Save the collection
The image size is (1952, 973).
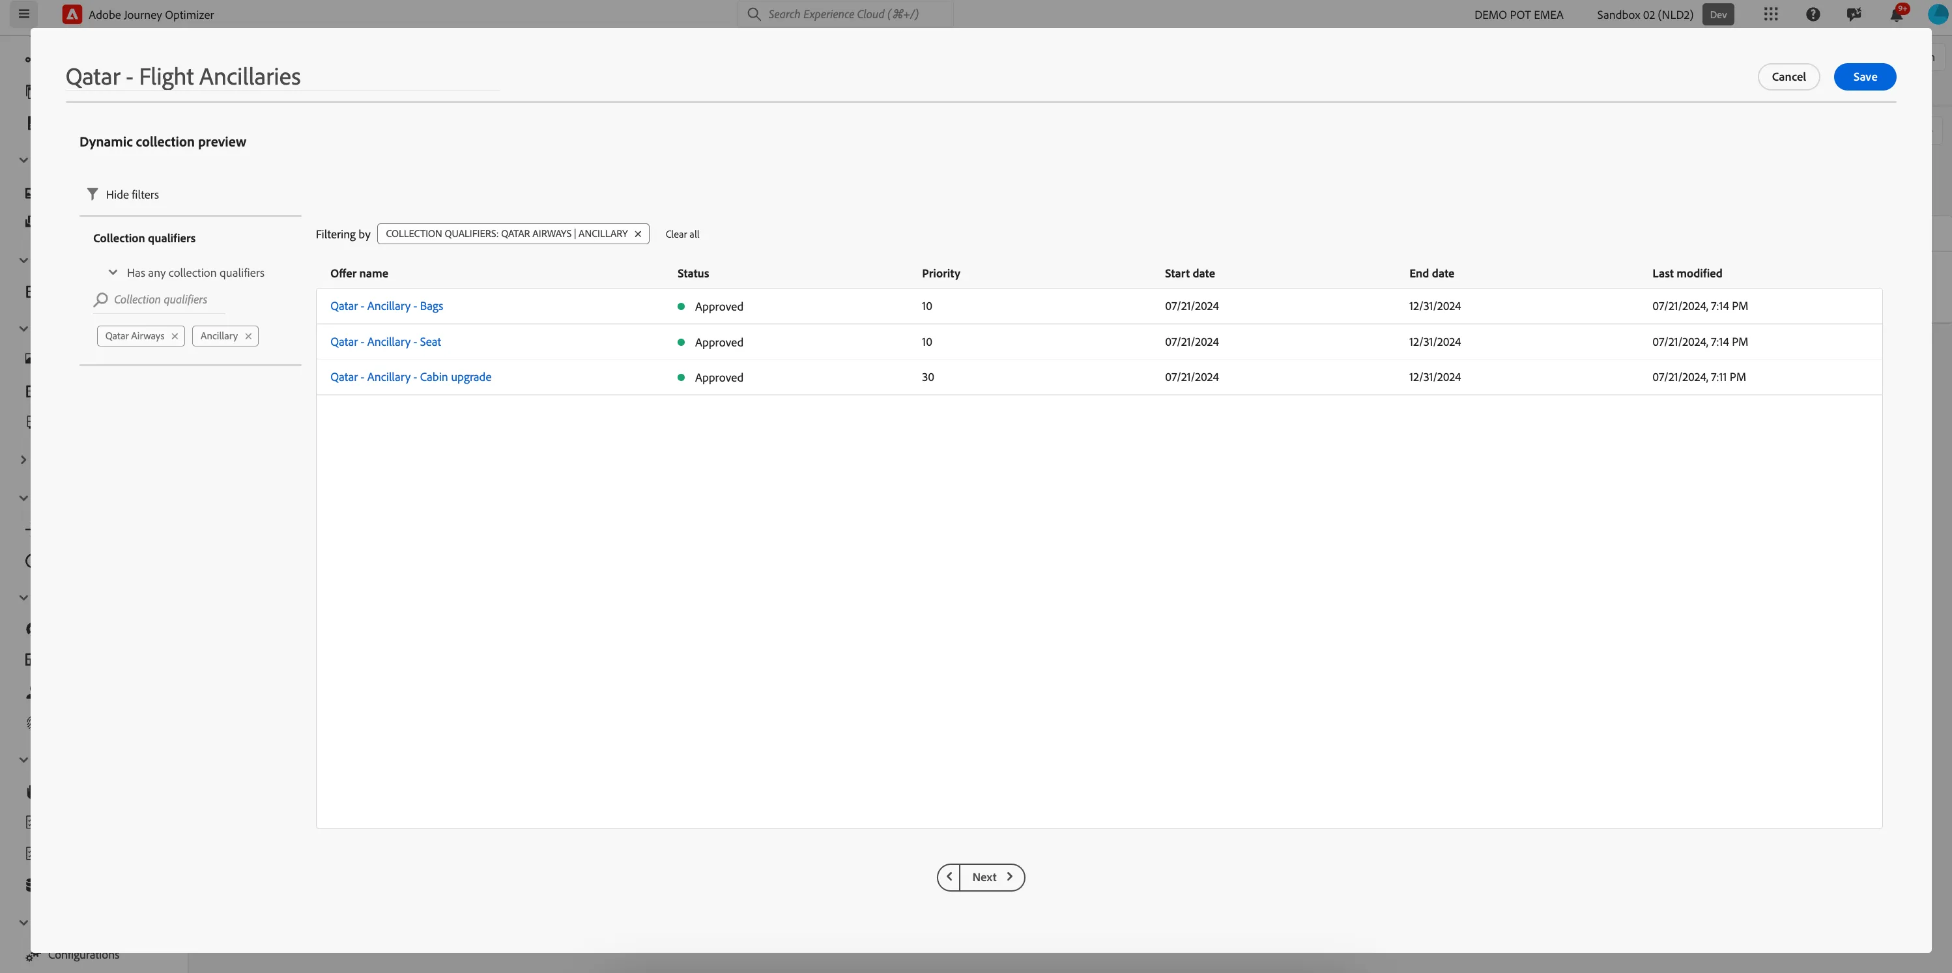pos(1865,76)
